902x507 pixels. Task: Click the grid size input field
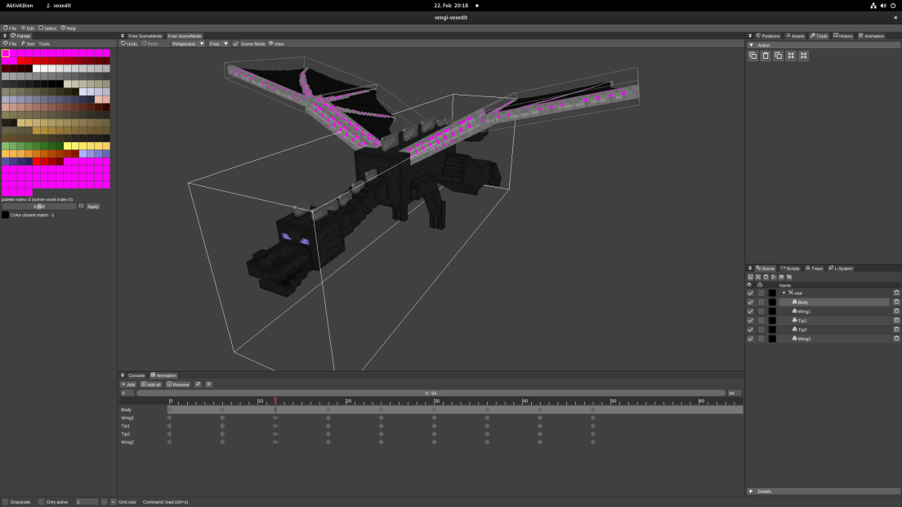[x=87, y=502]
